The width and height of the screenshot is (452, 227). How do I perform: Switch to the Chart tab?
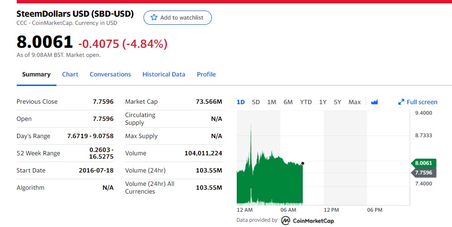point(70,75)
